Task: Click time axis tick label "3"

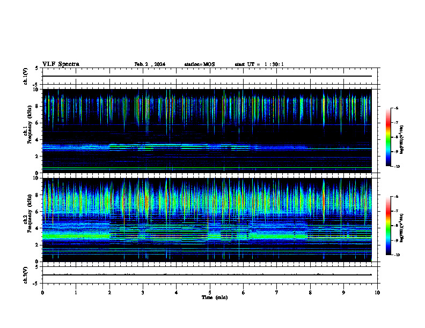Action: click(x=143, y=293)
